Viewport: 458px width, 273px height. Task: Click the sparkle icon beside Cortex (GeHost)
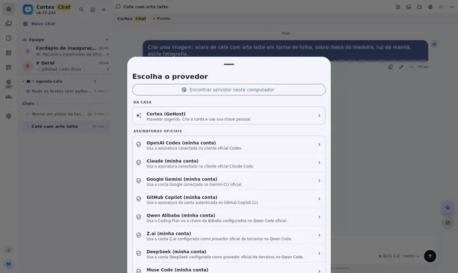[x=139, y=116]
